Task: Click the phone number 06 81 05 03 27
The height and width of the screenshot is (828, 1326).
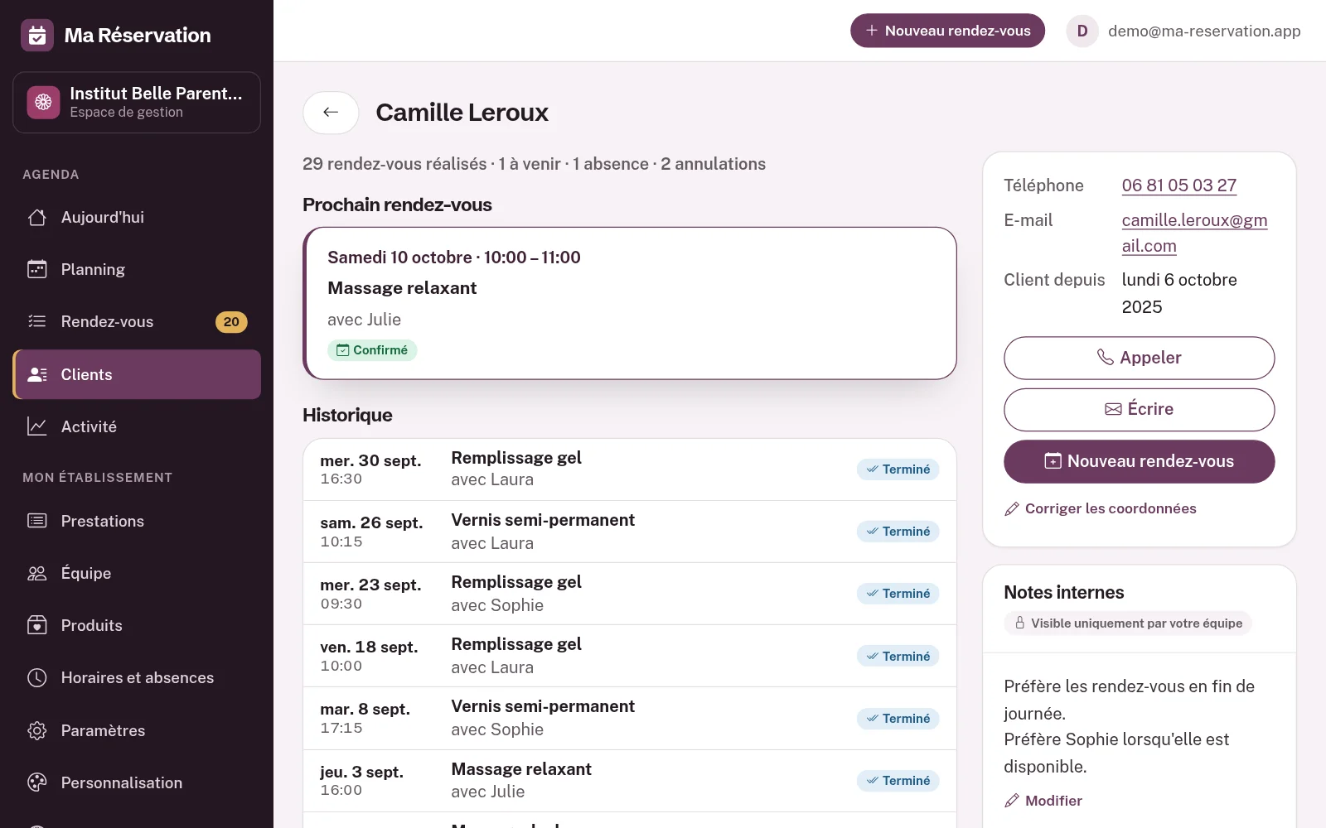Action: click(x=1178, y=185)
